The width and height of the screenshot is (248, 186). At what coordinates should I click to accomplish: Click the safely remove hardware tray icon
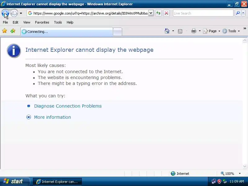(x=225, y=181)
